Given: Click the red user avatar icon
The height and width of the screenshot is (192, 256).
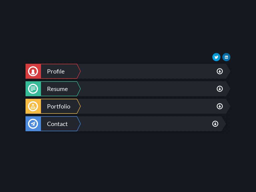Looking at the screenshot, I should click(33, 71).
